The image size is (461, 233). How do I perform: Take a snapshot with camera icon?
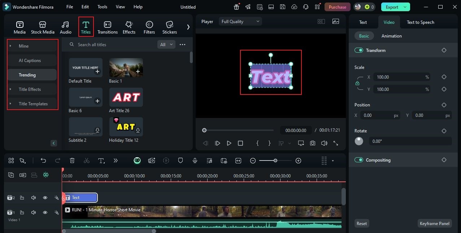tap(313, 143)
